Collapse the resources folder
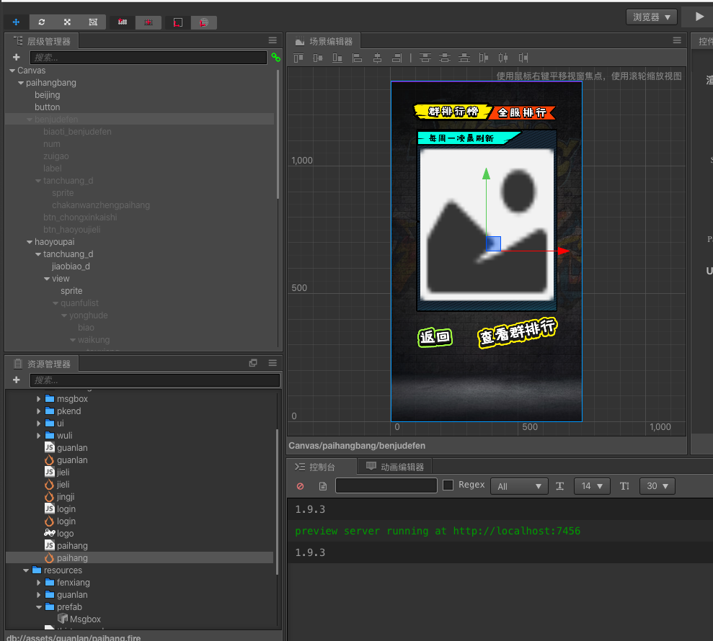The width and height of the screenshot is (713, 641). point(26,570)
